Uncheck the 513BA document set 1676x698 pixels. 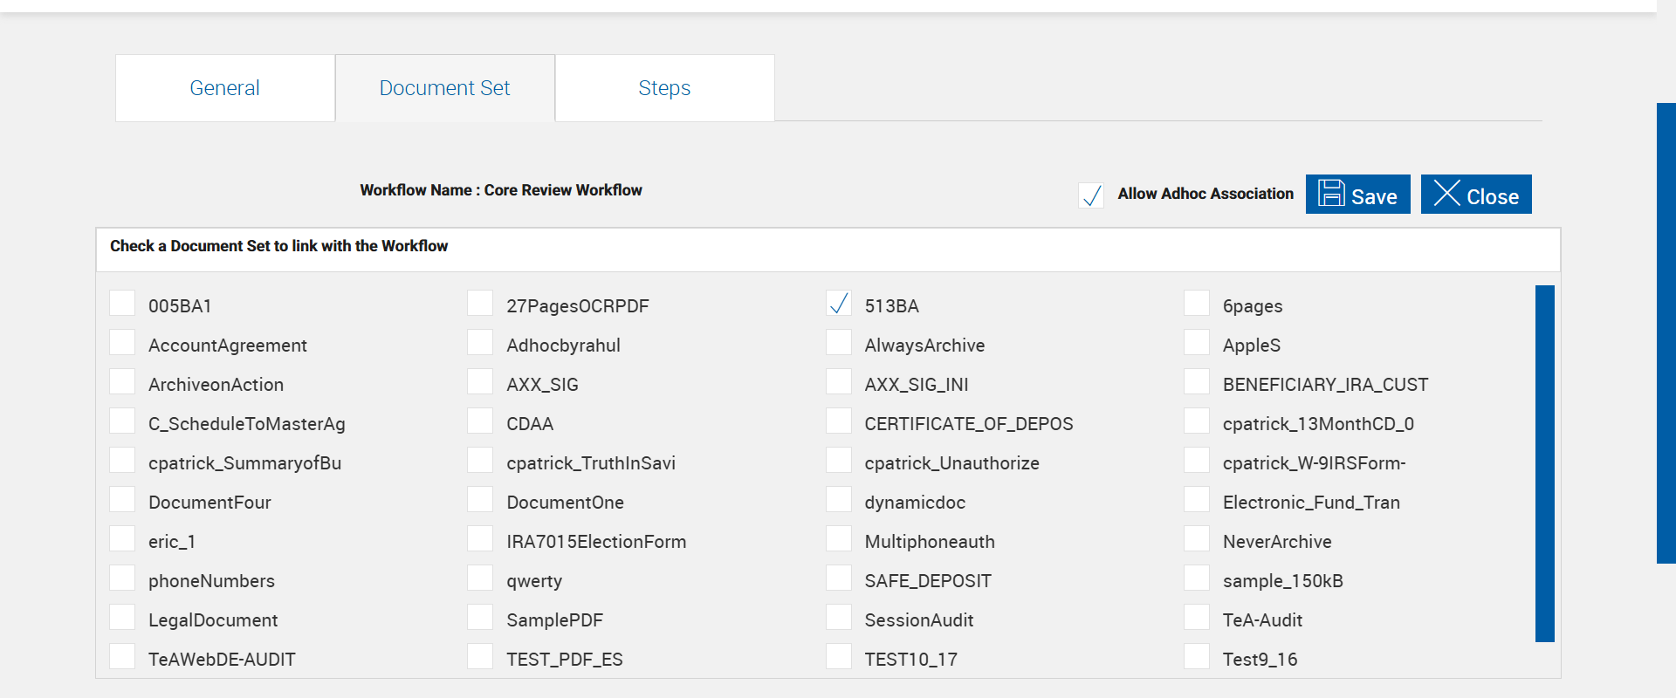pos(839,304)
